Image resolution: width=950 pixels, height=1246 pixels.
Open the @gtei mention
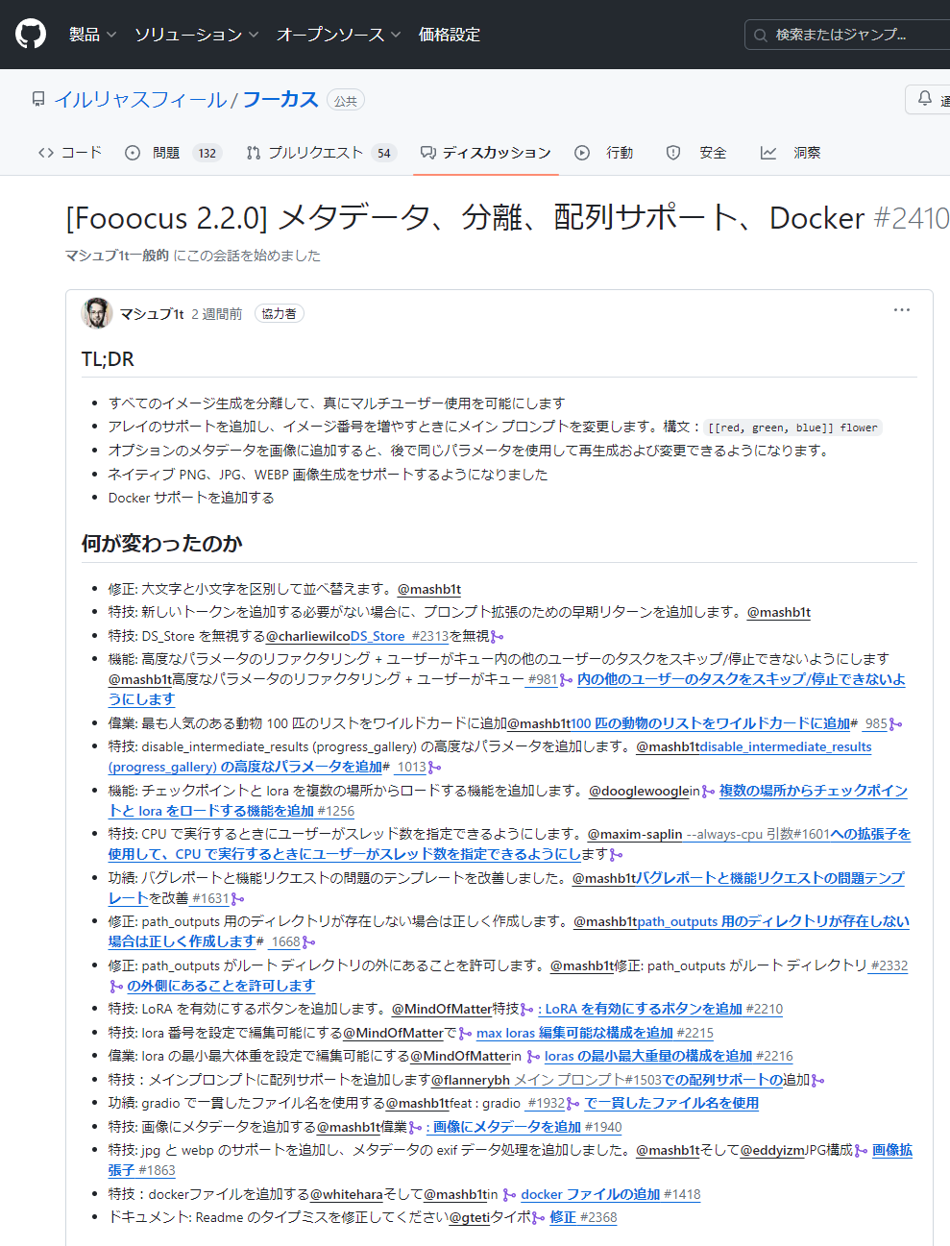pyautogui.click(x=470, y=1217)
